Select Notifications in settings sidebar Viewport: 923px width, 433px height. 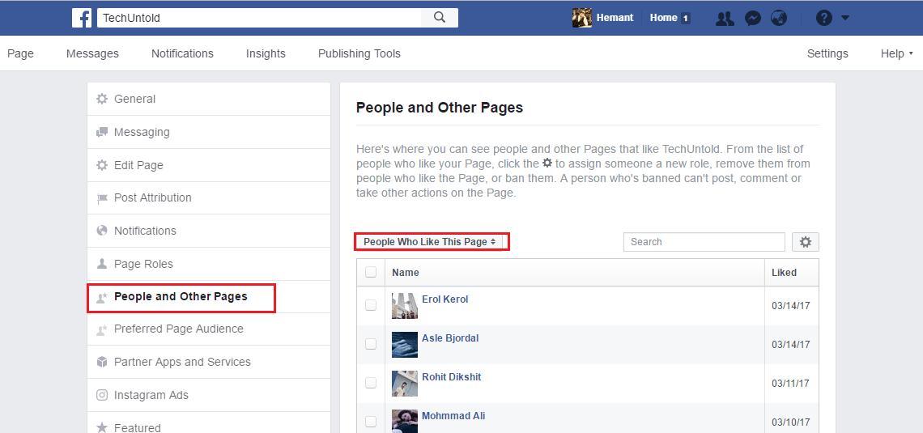coord(209,231)
